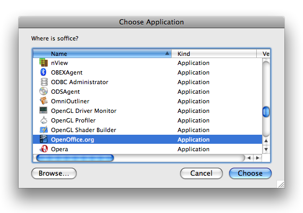
Task: Select the nView application icon
Action: pos(44,62)
